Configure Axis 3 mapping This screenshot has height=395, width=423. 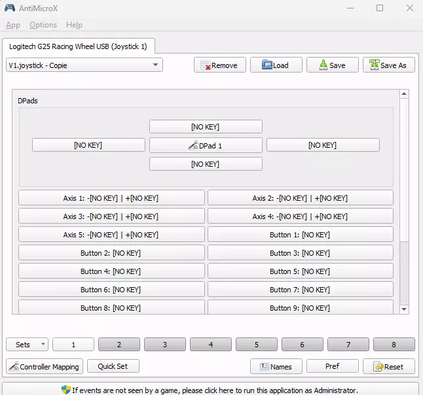[111, 216]
